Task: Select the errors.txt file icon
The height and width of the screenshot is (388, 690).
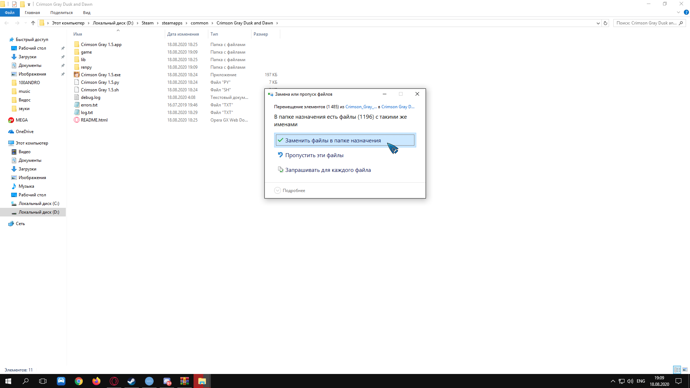Action: click(77, 105)
